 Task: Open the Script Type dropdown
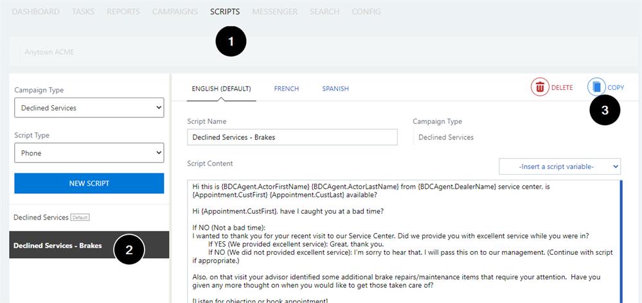(x=89, y=153)
